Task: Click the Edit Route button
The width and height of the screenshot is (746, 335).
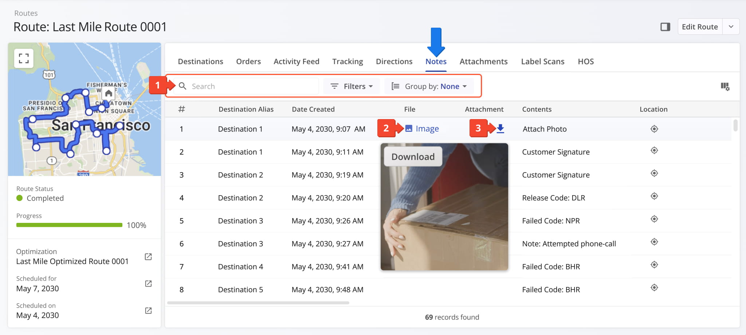Action: [699, 27]
